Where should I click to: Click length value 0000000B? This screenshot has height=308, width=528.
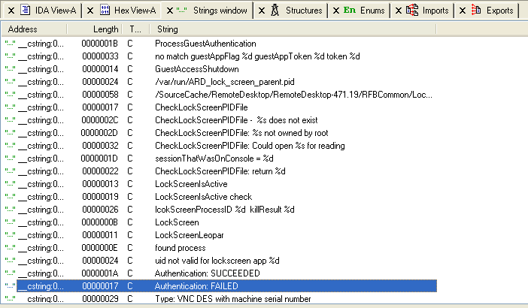click(100, 222)
